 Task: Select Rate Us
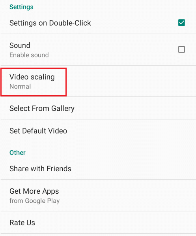(x=98, y=223)
